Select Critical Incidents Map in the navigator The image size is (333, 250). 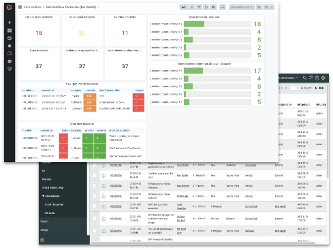click(52, 187)
